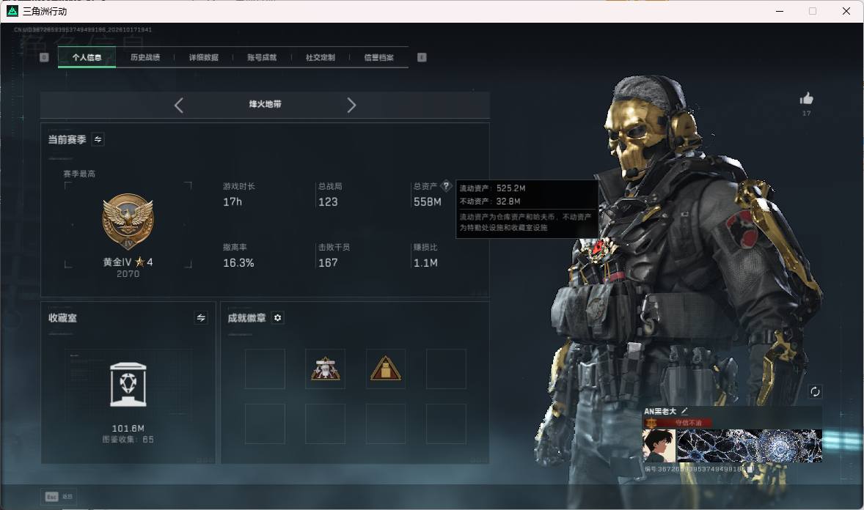Click the 16.3% extraction rate value
The height and width of the screenshot is (510, 864).
click(x=238, y=263)
